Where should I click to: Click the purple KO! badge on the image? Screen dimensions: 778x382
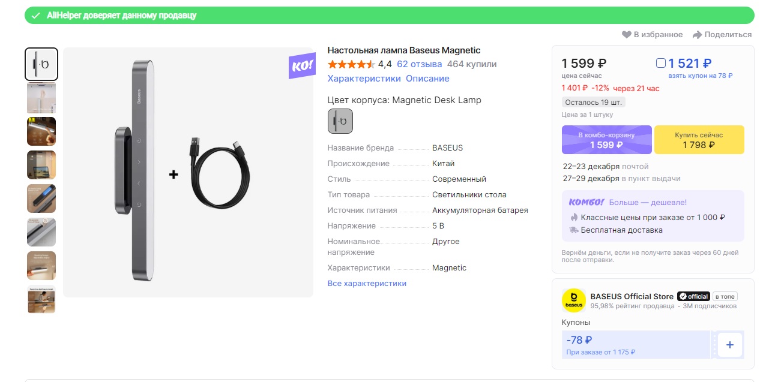coord(301,66)
